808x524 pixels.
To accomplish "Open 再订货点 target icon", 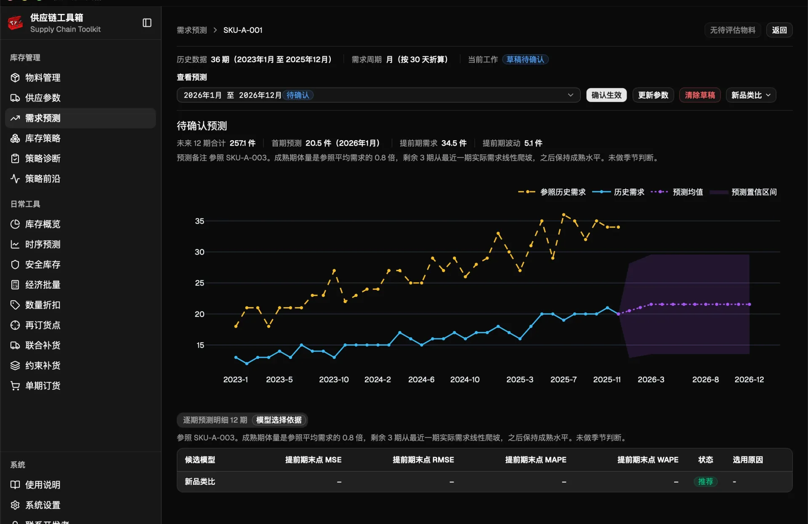I will pyautogui.click(x=15, y=325).
